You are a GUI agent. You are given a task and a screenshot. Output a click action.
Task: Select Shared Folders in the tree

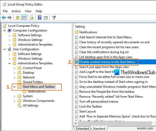click(33, 82)
